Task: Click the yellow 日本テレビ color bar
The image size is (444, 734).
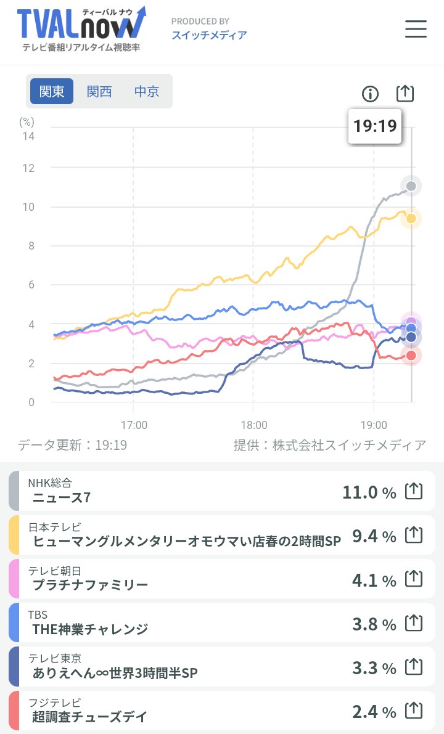Action: pyautogui.click(x=14, y=536)
